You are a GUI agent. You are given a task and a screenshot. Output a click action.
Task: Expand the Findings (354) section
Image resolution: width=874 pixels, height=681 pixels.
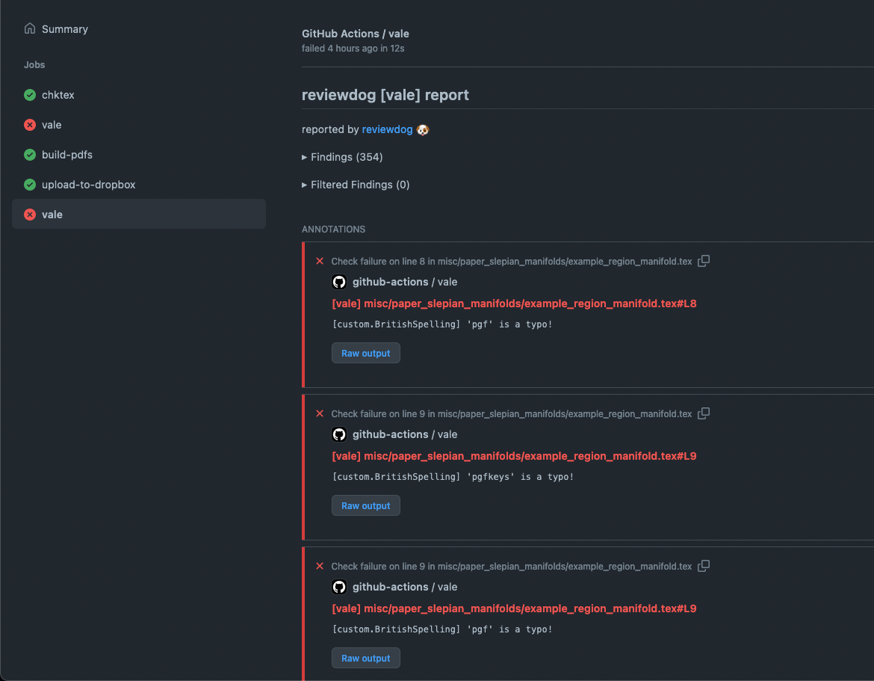[x=341, y=157]
